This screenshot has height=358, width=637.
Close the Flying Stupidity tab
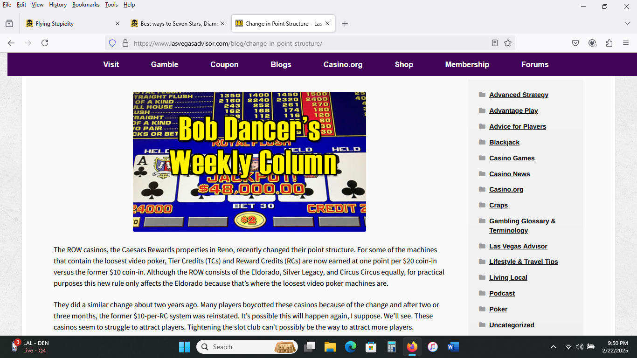[118, 23]
